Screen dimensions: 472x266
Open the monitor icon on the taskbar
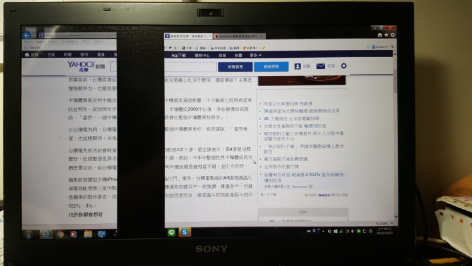(x=102, y=234)
